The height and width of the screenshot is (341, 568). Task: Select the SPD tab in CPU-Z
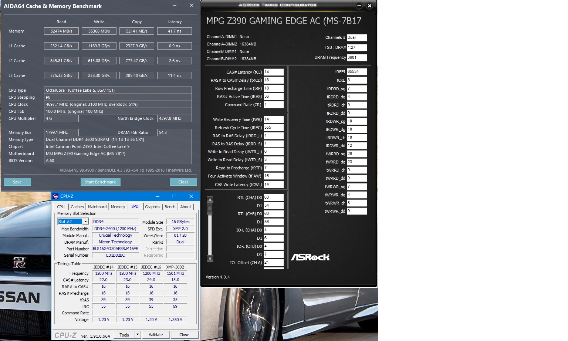(x=135, y=206)
